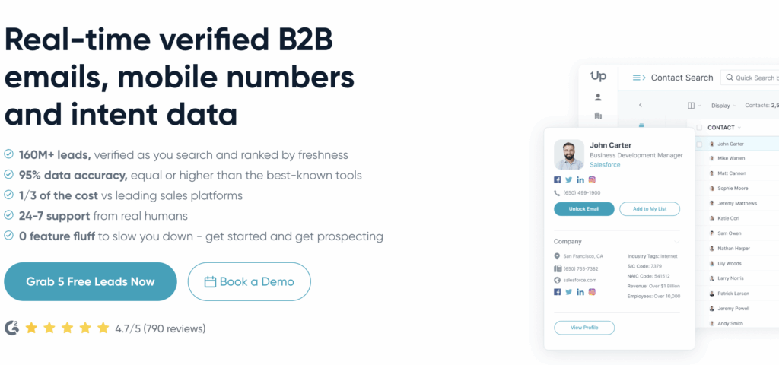Screen dimensions: 779x365
Task: Open the Salesforce company link
Action: (x=605, y=165)
